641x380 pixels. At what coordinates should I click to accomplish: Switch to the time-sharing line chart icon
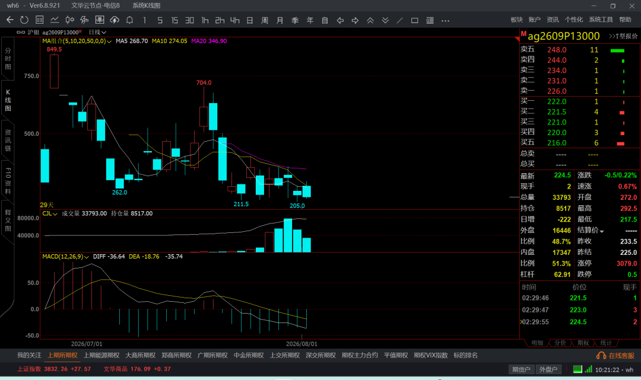point(55,20)
